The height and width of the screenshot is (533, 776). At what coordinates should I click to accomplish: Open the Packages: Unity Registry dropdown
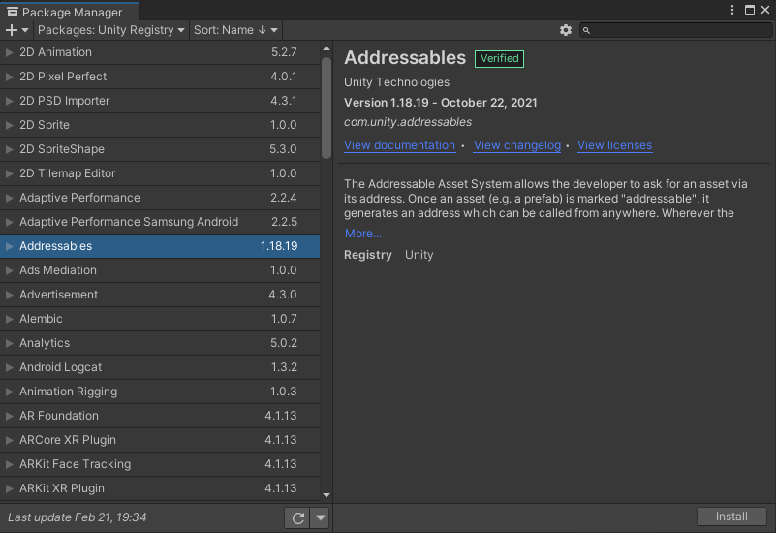tap(110, 30)
